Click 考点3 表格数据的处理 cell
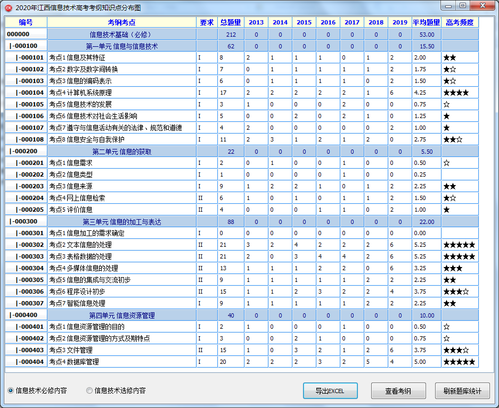Viewport: 499px width, 408px height. [121, 256]
